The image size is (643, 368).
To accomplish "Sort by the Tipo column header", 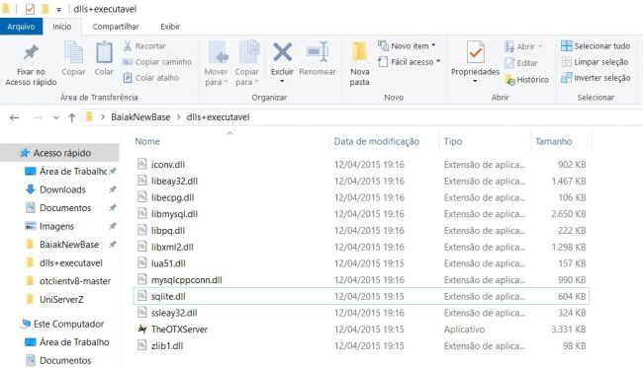I will (x=453, y=141).
